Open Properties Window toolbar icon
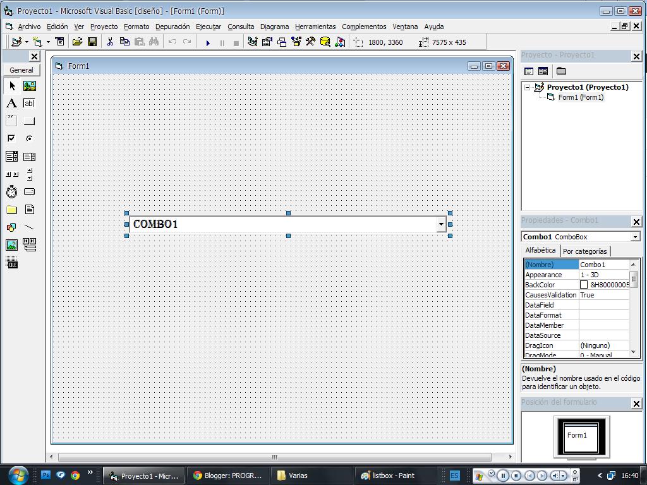 pyautogui.click(x=267, y=42)
